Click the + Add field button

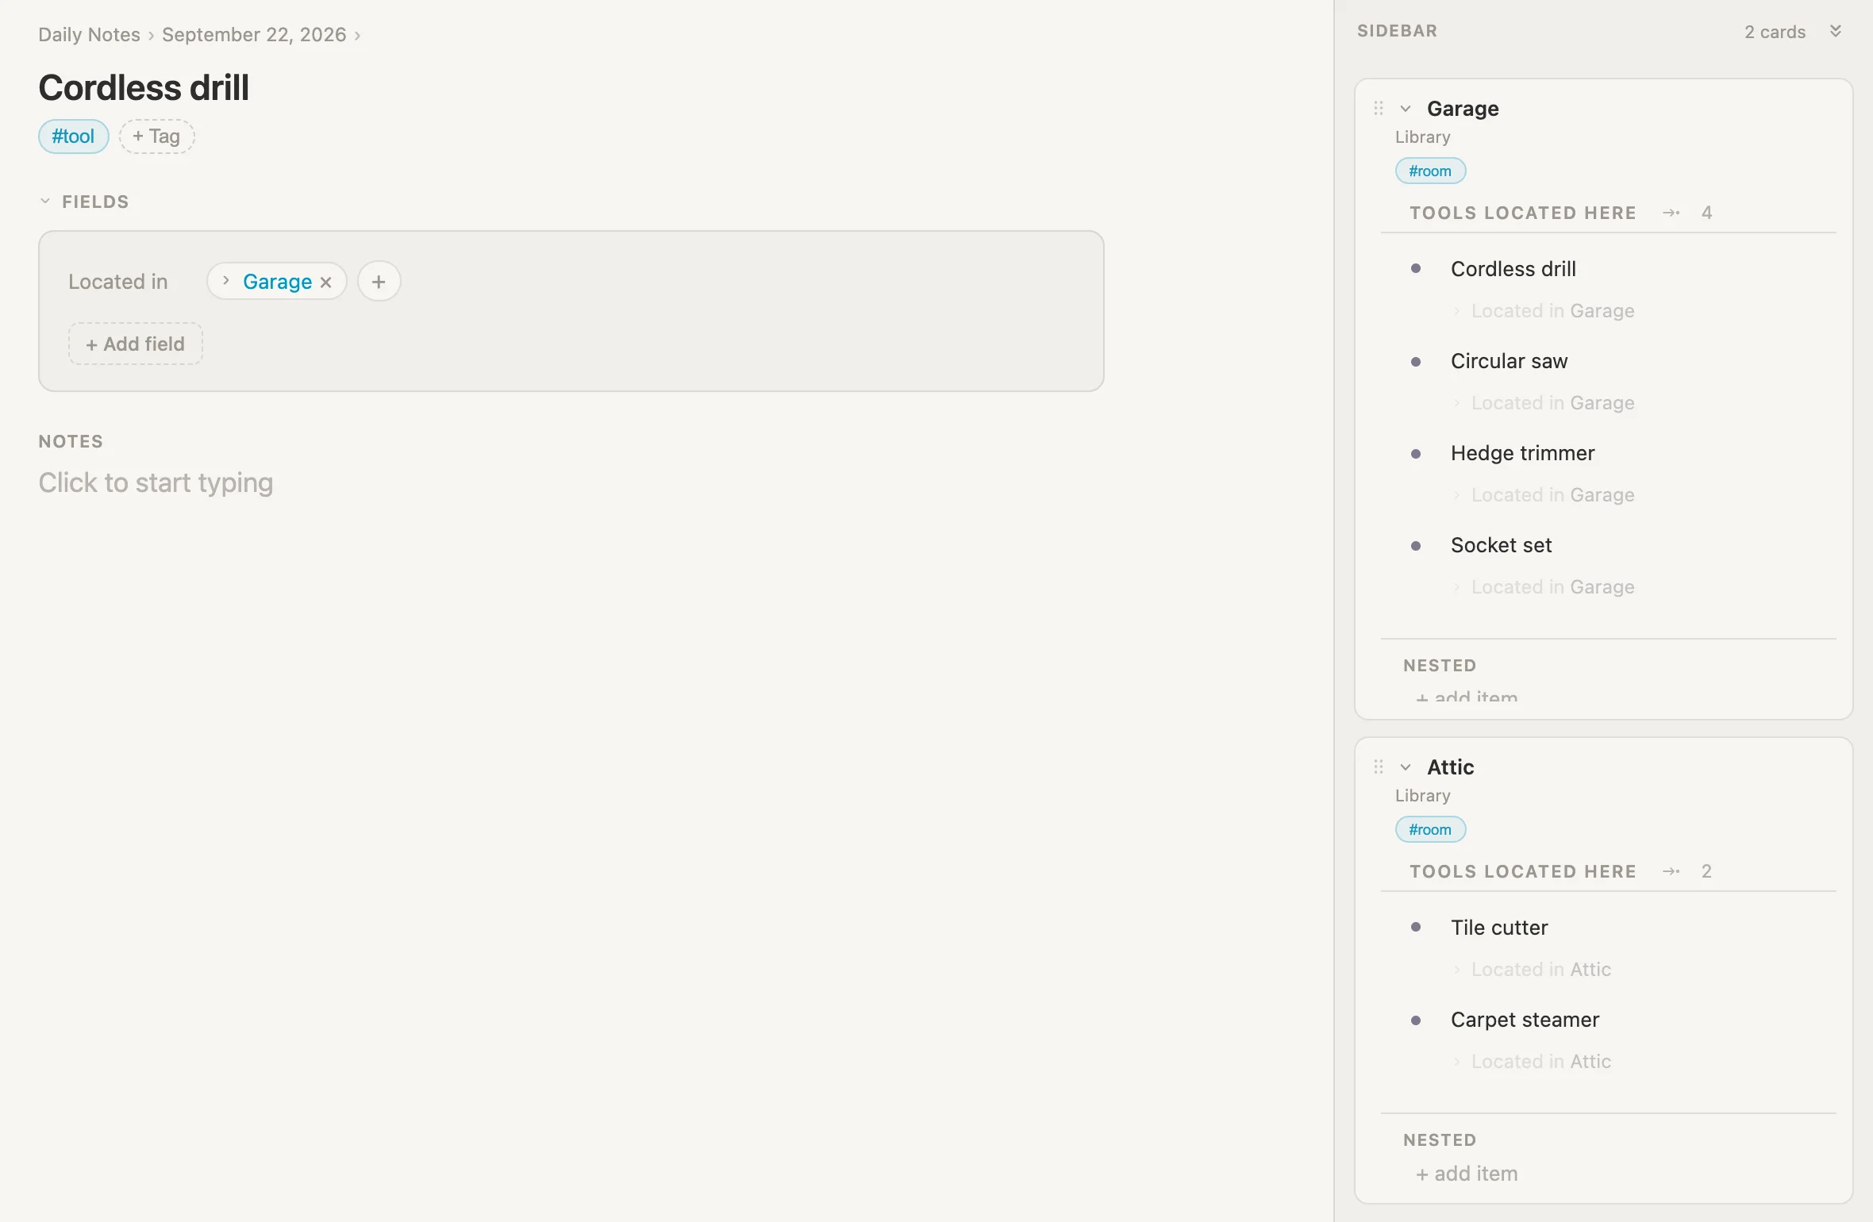pos(135,344)
